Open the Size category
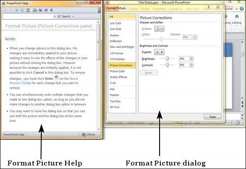 coord(122,89)
